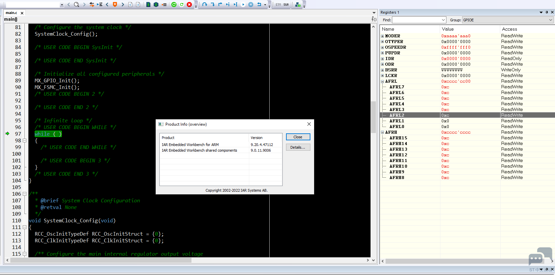This screenshot has height=275, width=555.
Task: Click the Run to Cursor icon
Action: (x=236, y=5)
